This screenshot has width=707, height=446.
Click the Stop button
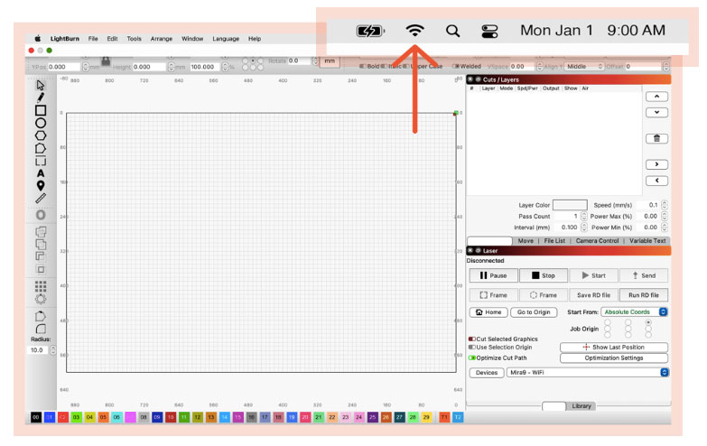point(544,275)
